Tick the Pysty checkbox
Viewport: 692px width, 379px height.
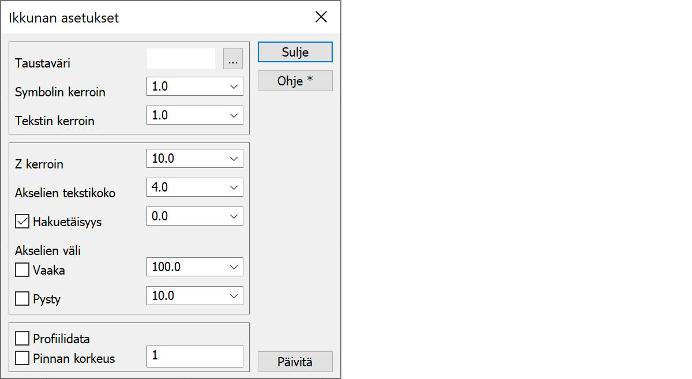(22, 299)
